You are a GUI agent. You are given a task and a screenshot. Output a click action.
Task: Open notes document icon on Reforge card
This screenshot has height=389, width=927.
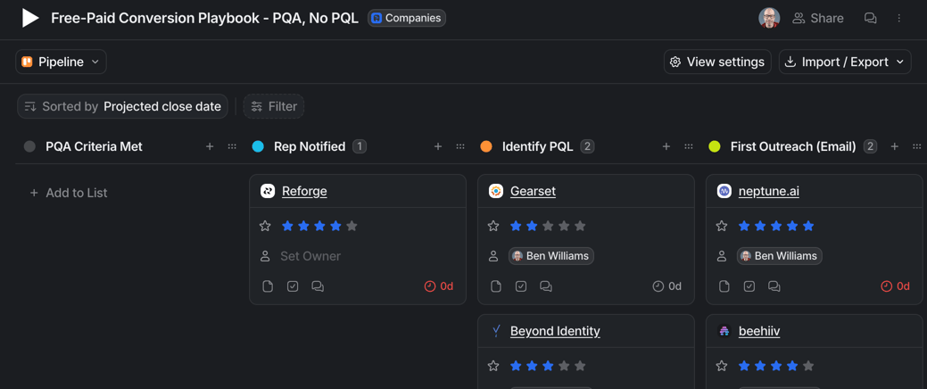[268, 286]
